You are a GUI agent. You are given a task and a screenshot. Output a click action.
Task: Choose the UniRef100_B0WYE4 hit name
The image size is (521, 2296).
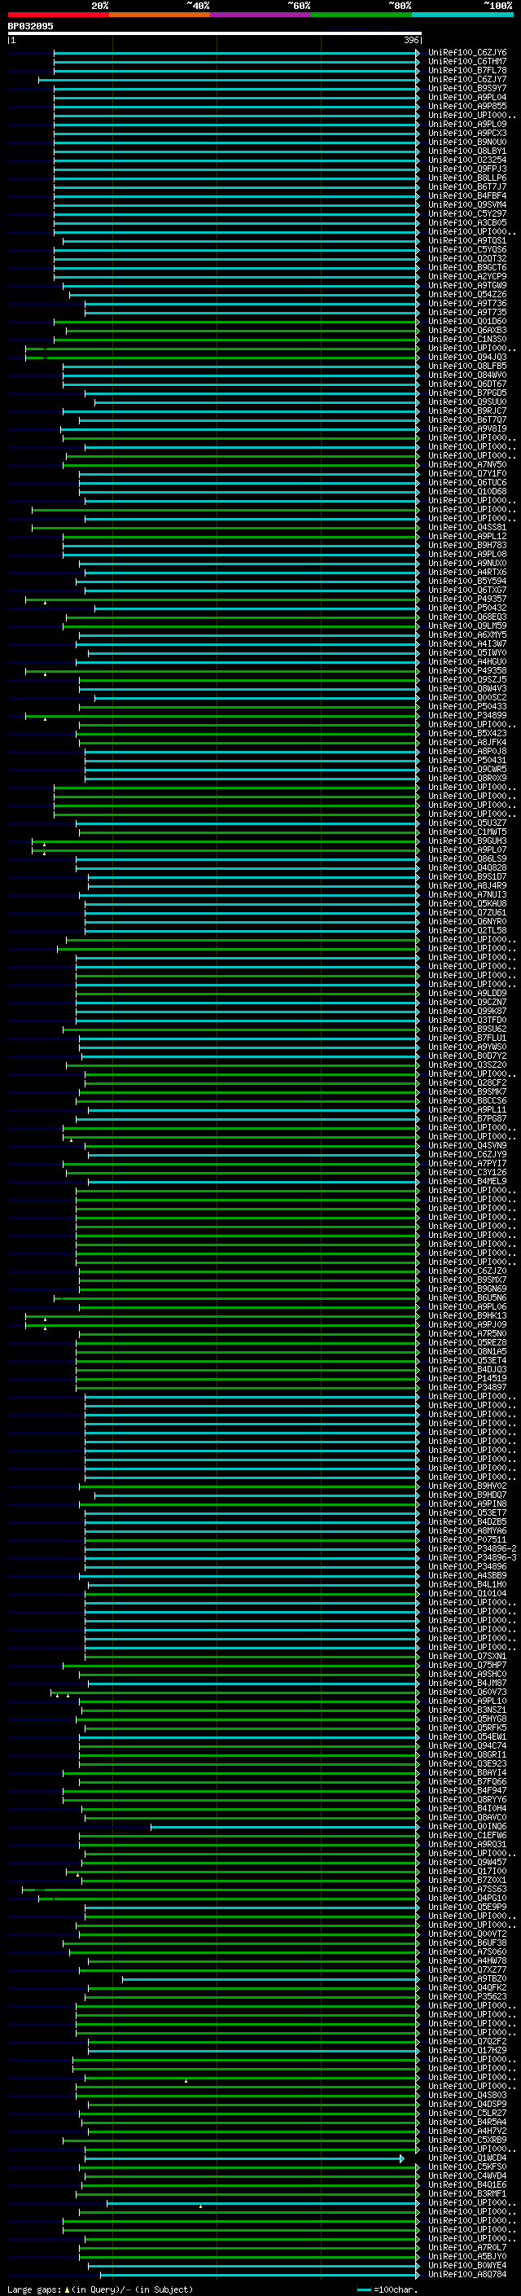[467, 2265]
